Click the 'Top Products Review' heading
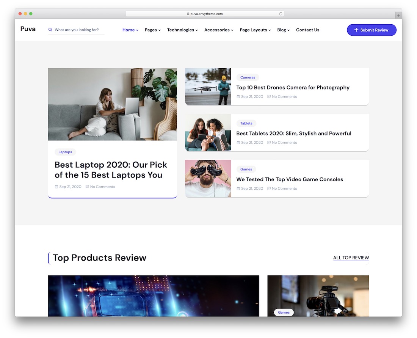 point(99,258)
